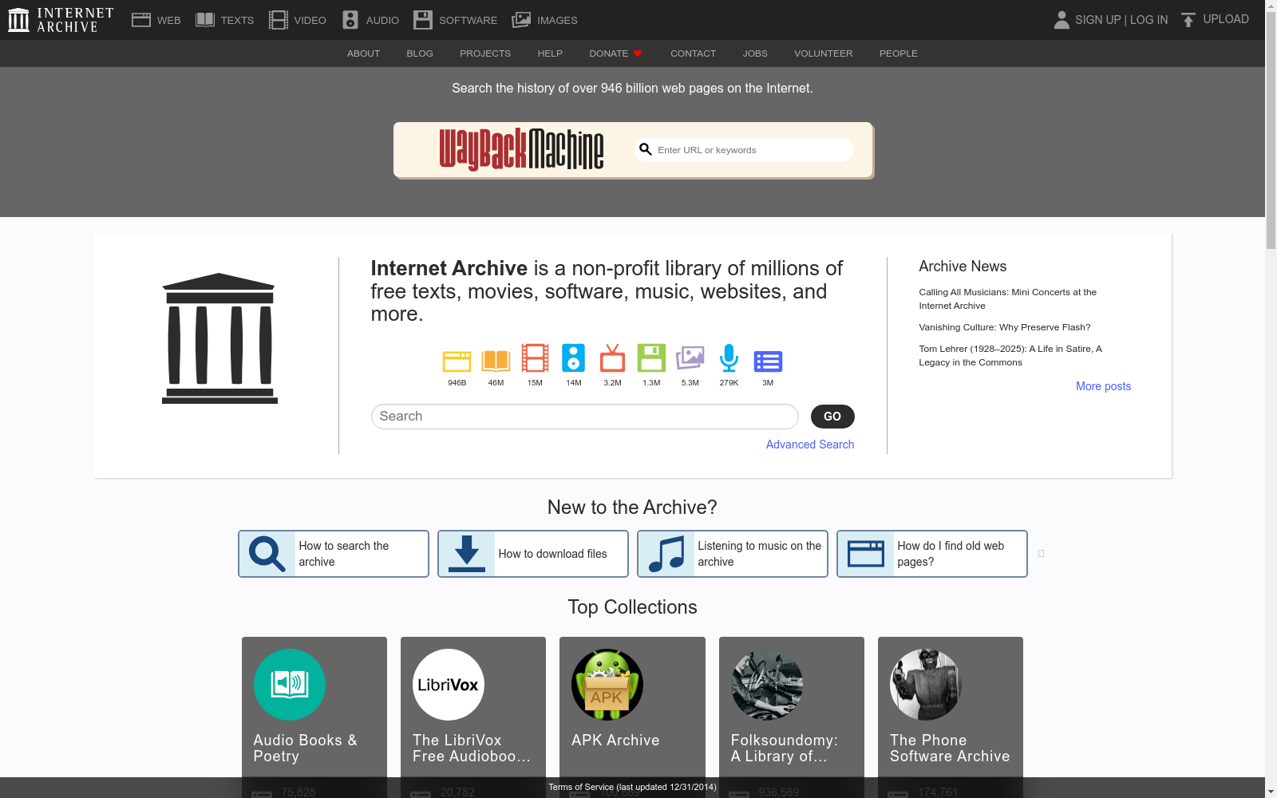Image resolution: width=1277 pixels, height=798 pixels.
Task: Click the large Internet Archive building logo
Action: point(219,338)
